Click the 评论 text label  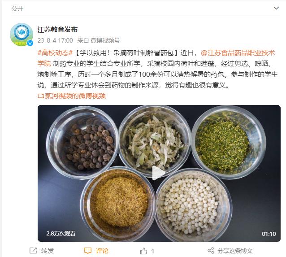click(102, 251)
